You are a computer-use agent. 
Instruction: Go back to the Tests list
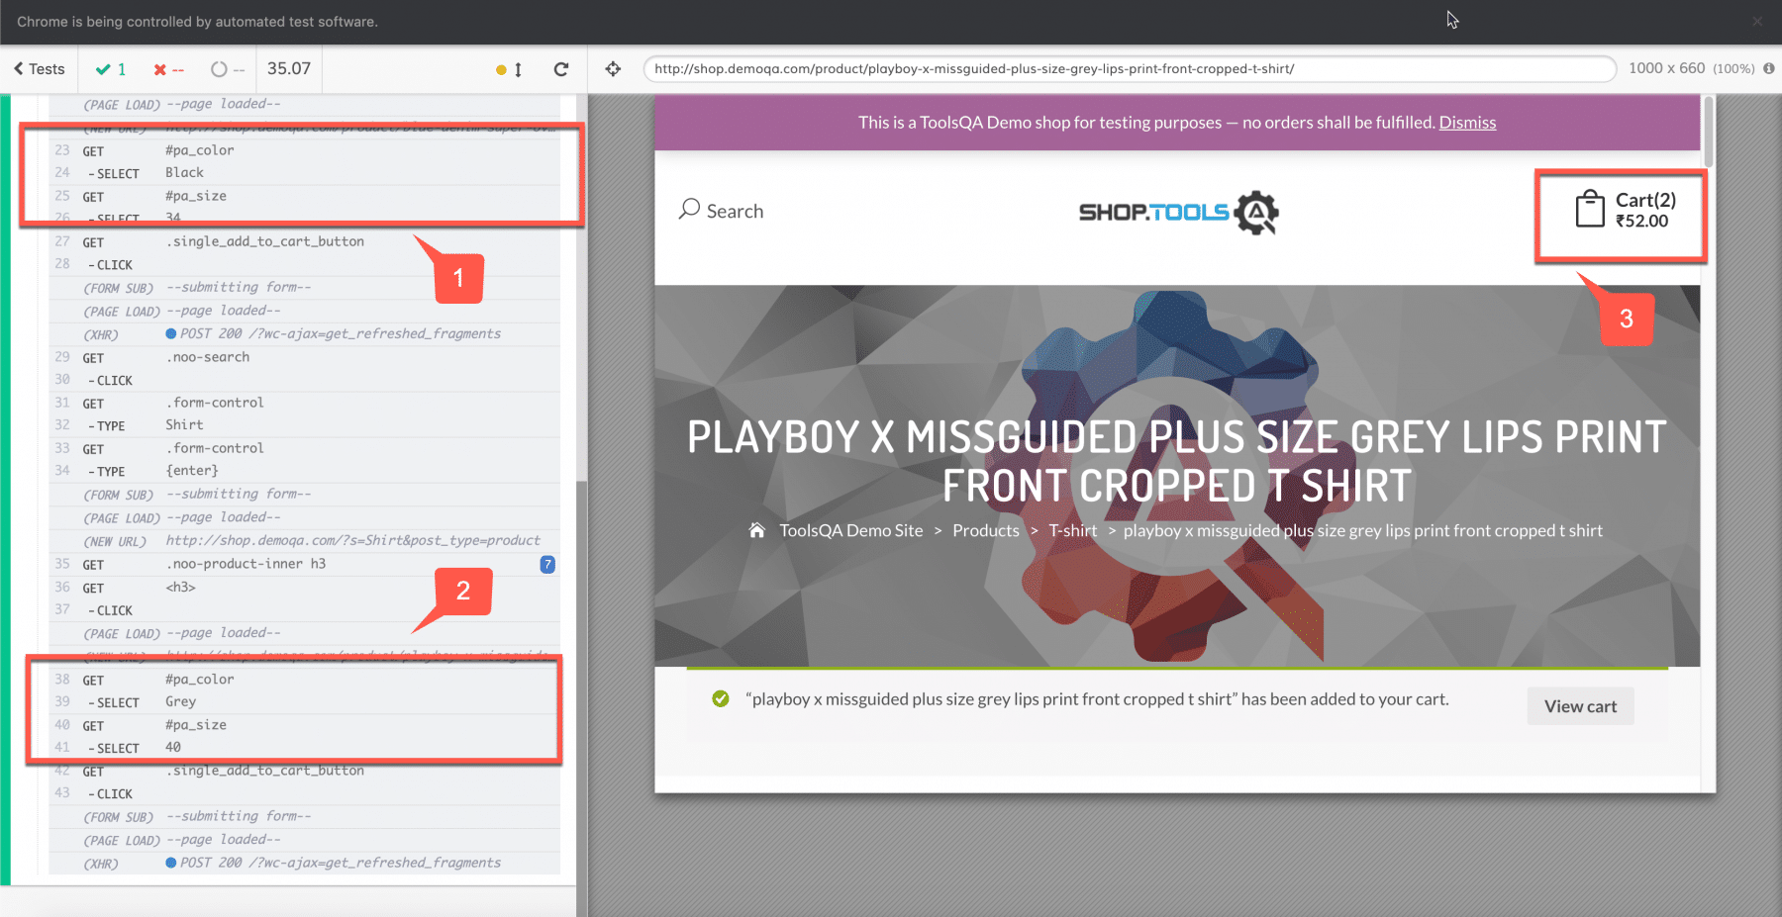[x=40, y=69]
